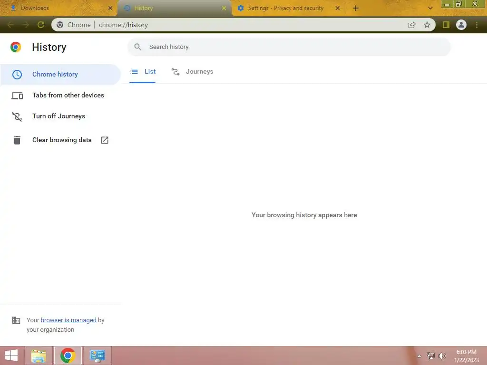This screenshot has height=365, width=487.
Task: Click the Chrome site info icon in address bar
Action: coord(60,25)
